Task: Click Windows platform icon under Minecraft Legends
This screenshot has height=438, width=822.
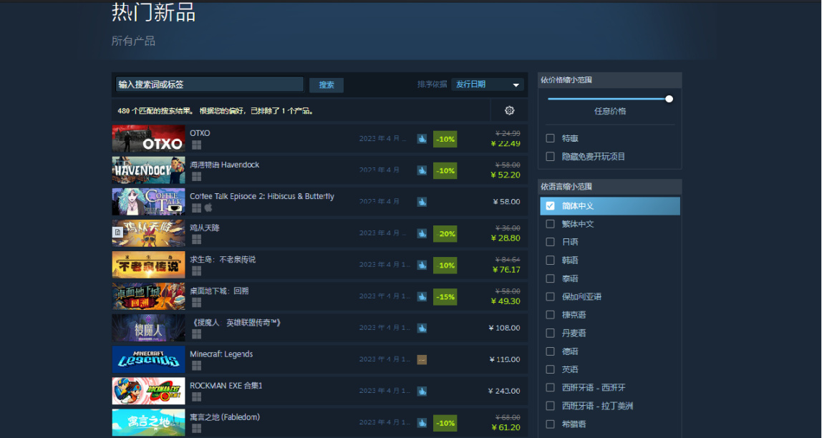Action: click(x=196, y=366)
